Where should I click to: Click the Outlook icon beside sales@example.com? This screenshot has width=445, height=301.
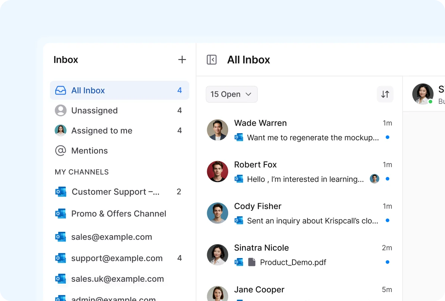tap(61, 237)
